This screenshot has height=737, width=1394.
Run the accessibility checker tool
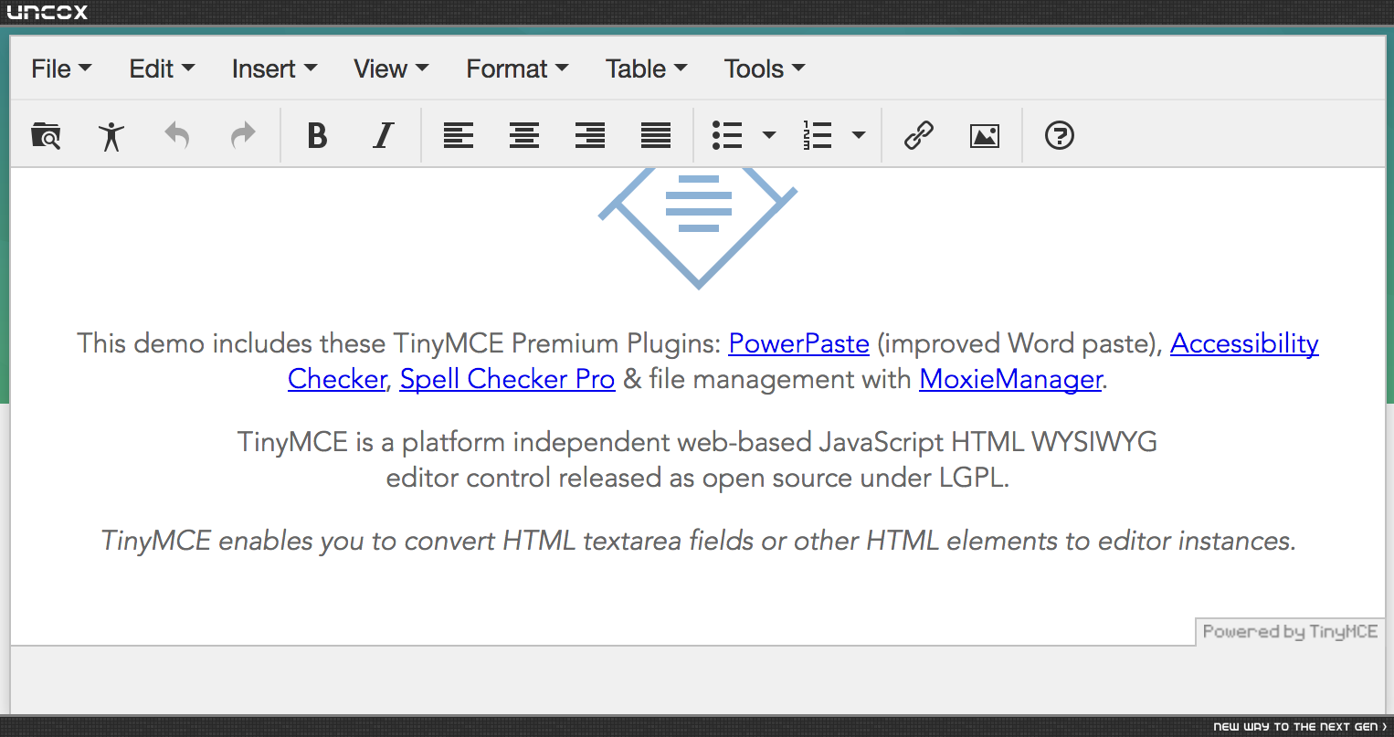click(111, 136)
